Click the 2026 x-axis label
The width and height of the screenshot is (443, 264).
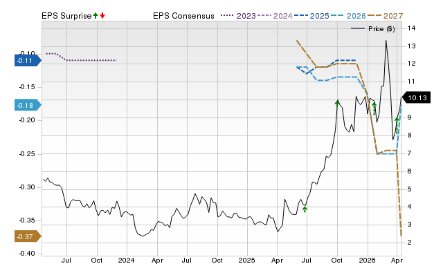point(368,260)
